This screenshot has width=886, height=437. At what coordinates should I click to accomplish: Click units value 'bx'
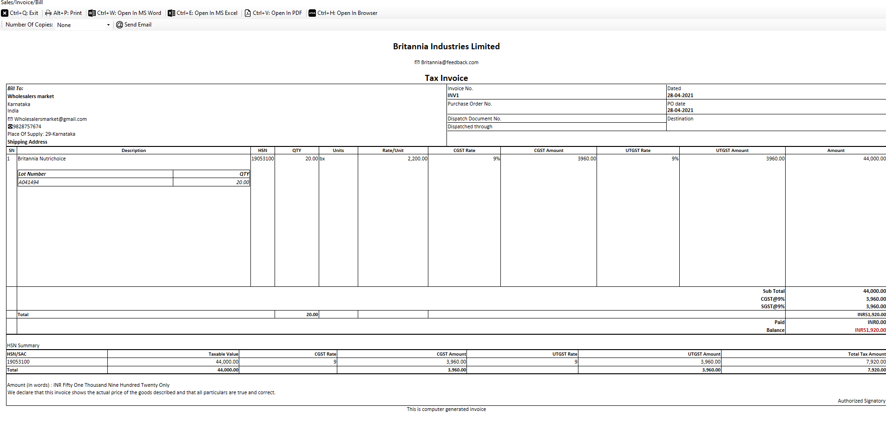[322, 159]
